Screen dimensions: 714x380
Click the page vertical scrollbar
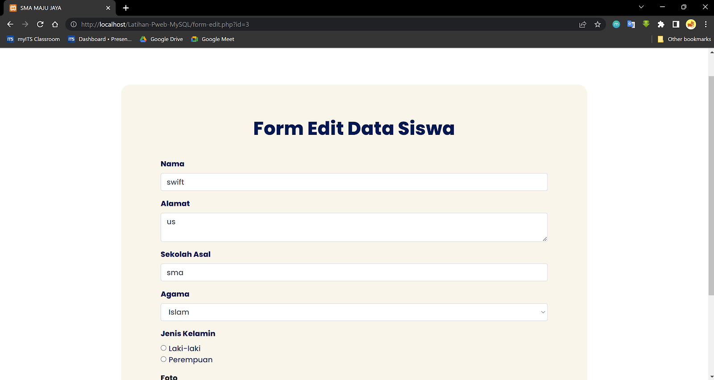tap(711, 185)
